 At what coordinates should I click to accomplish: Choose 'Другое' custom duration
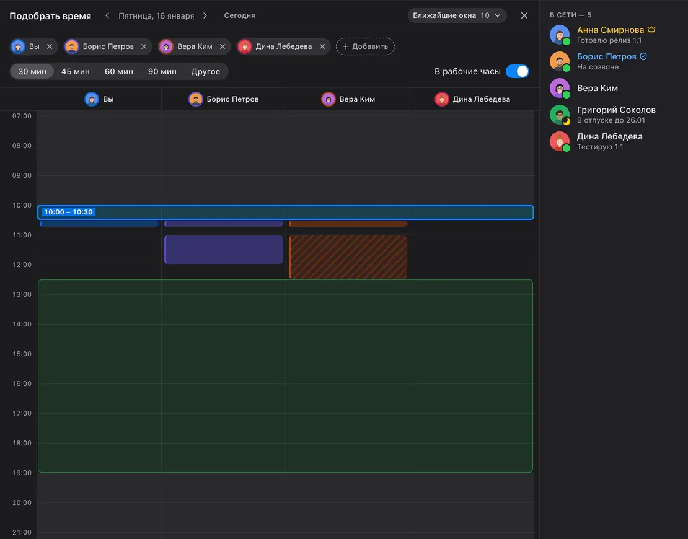coord(206,71)
